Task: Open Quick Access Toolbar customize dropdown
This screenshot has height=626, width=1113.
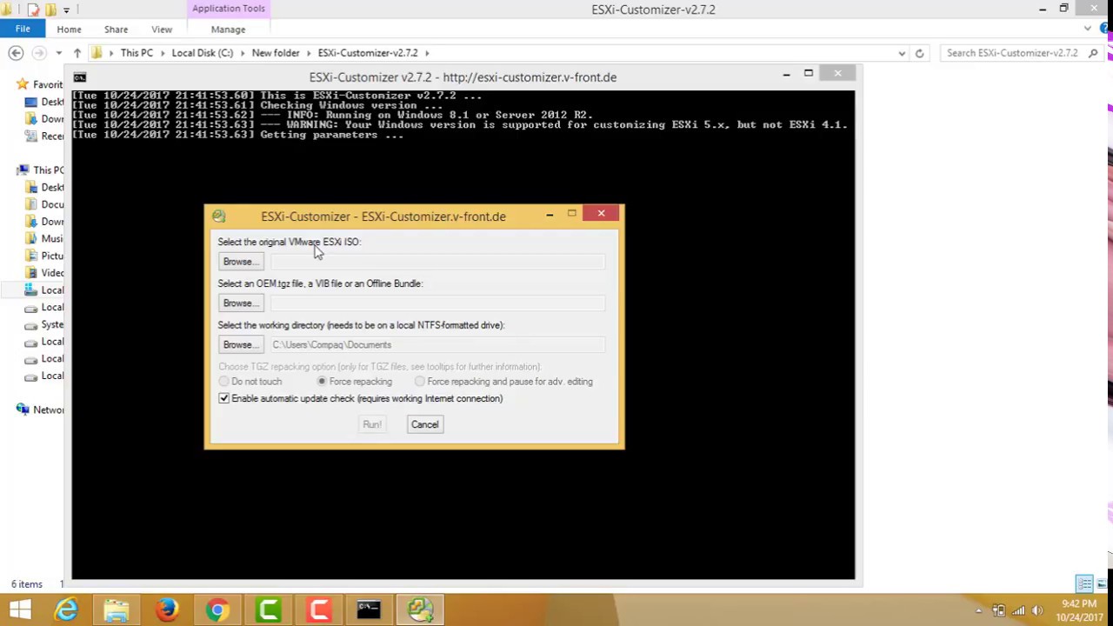Action: click(x=66, y=10)
